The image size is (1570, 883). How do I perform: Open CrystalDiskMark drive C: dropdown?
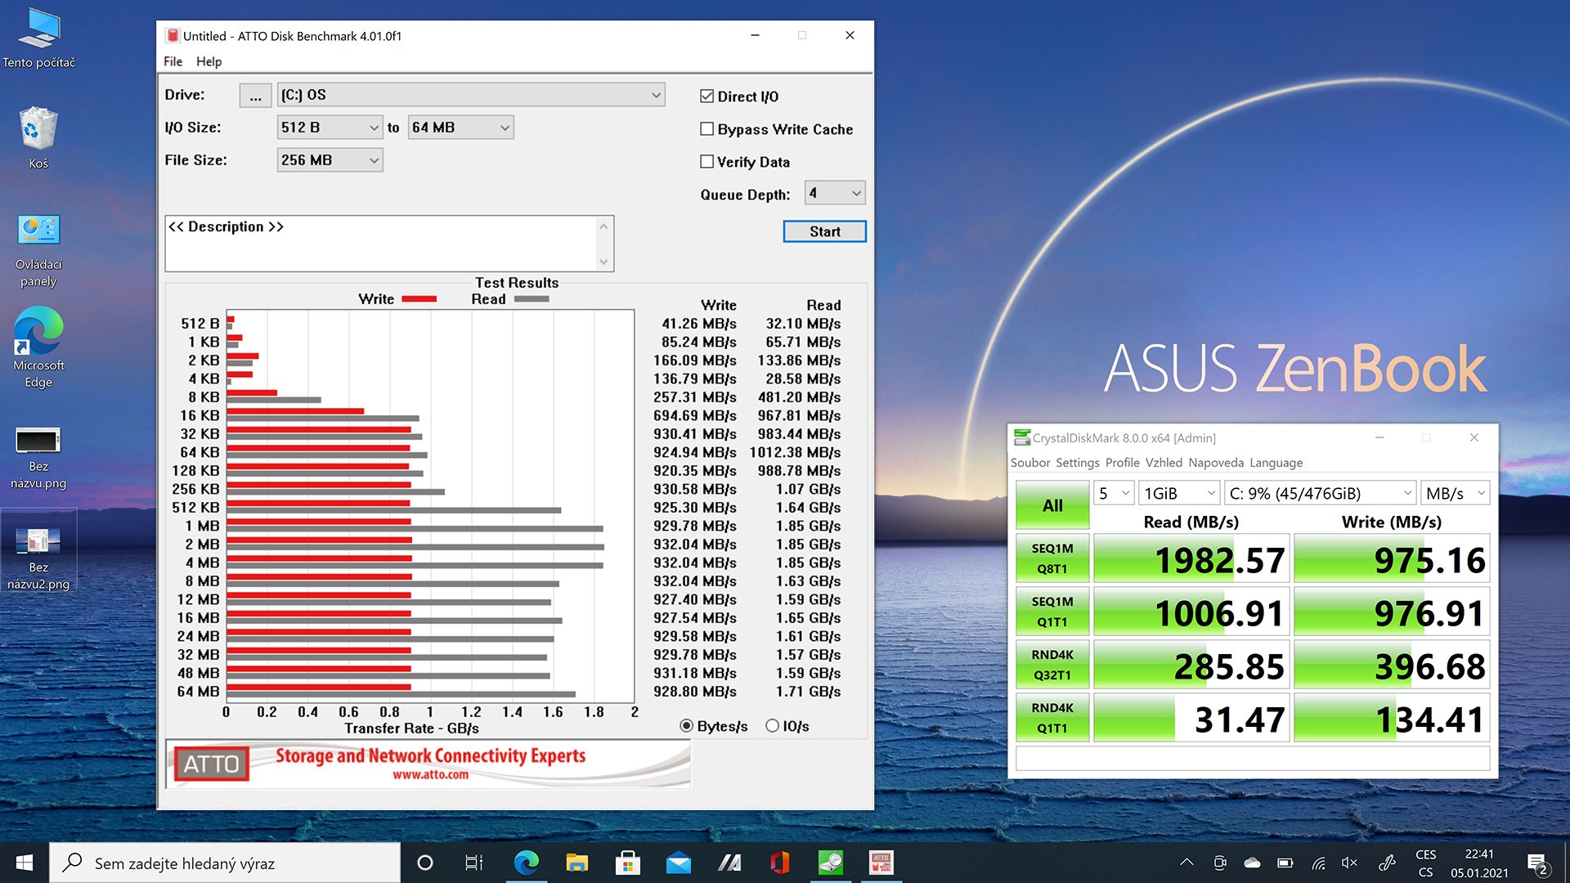coord(1320,493)
